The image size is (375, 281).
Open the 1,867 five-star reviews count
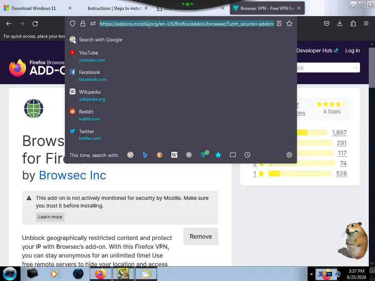pyautogui.click(x=339, y=132)
